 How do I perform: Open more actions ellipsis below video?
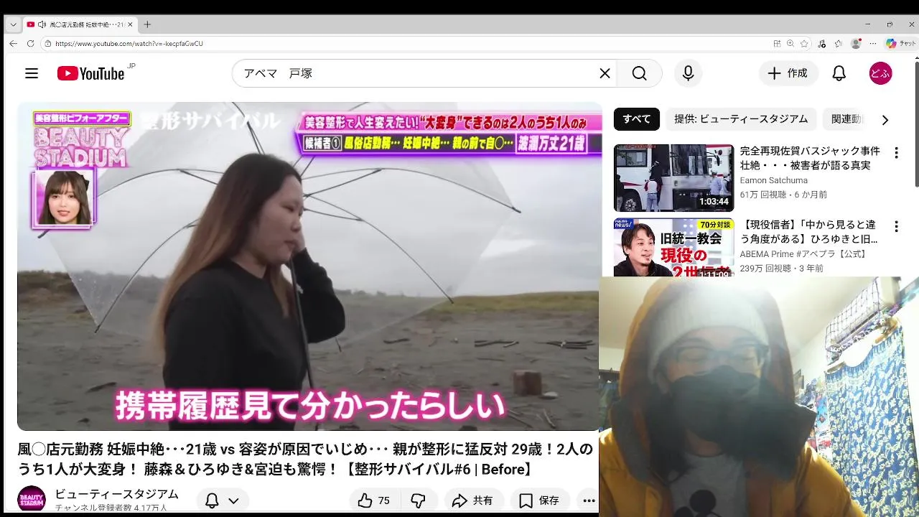589,500
